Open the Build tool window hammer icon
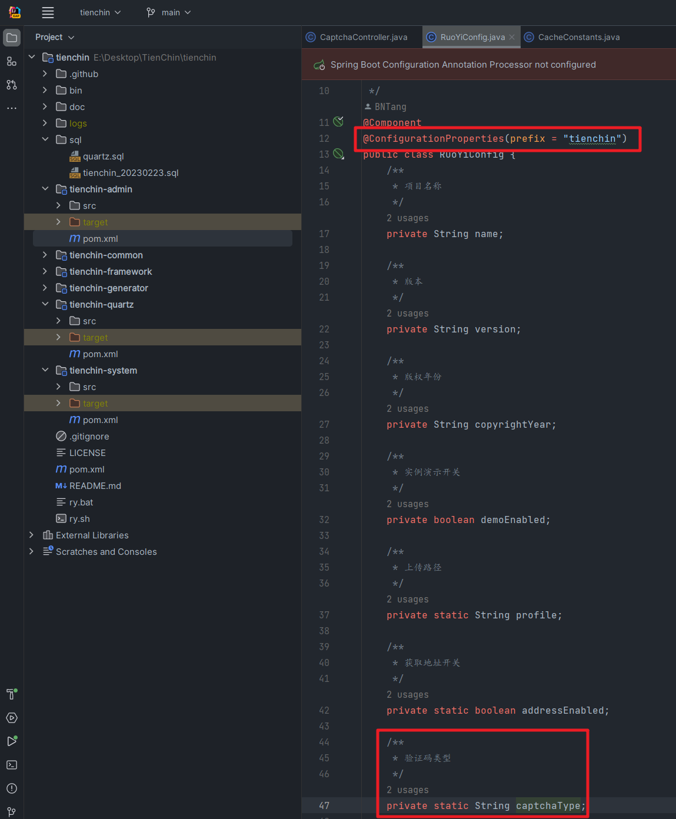 (x=12, y=694)
